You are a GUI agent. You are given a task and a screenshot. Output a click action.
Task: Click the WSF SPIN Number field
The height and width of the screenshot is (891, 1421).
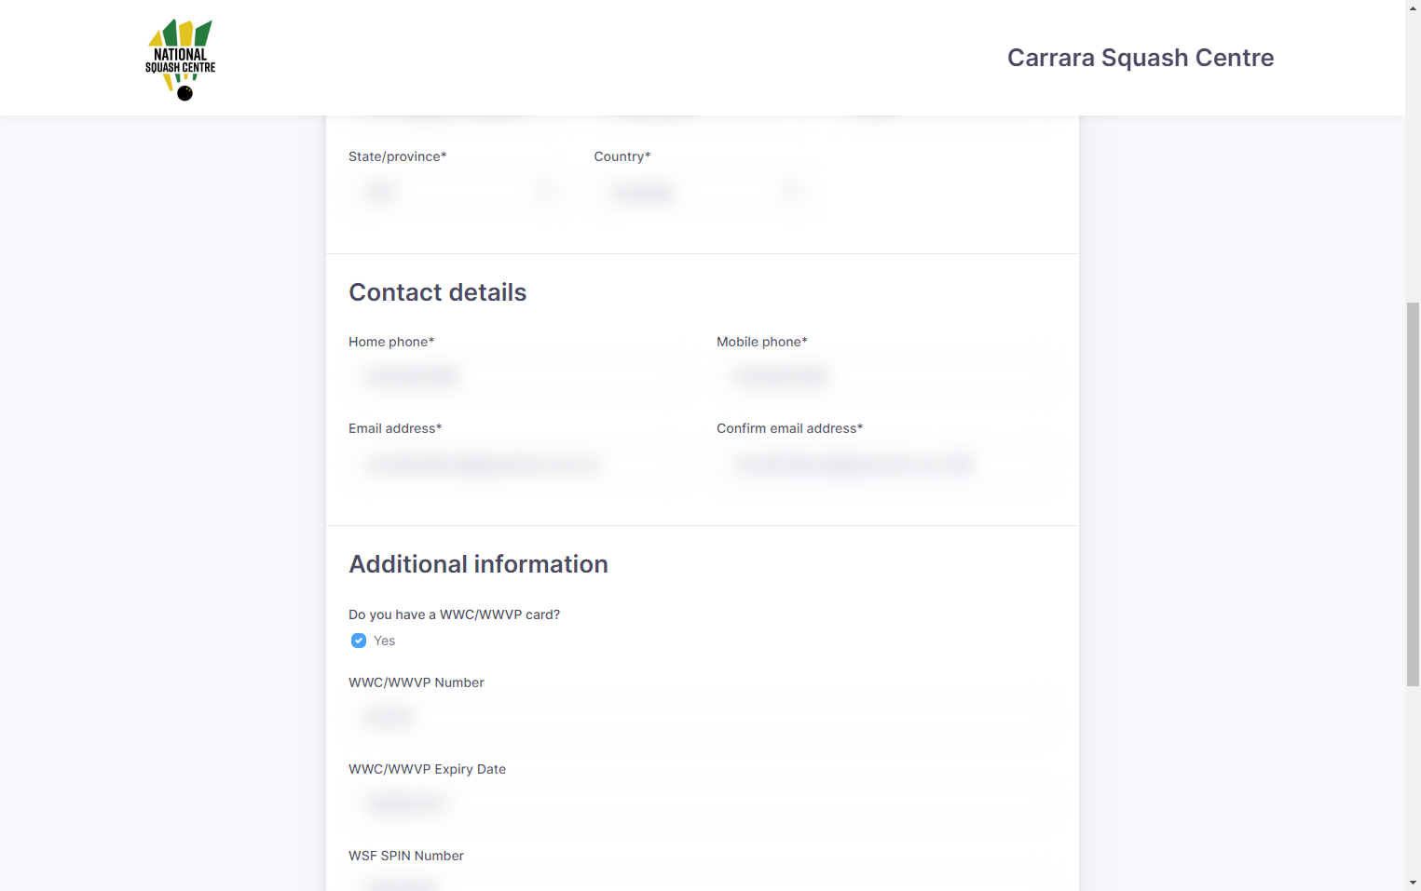(x=702, y=882)
